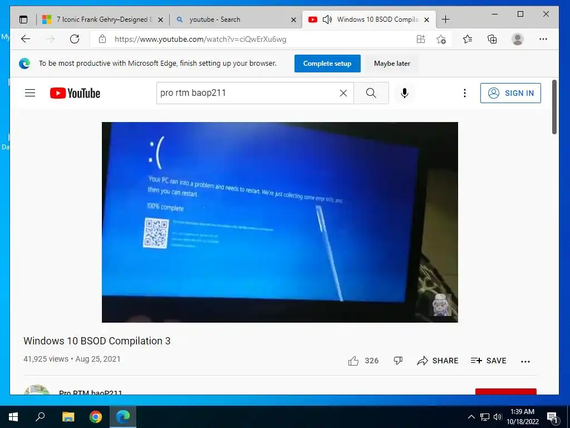This screenshot has height=428, width=570.
Task: Open File Explorer from the taskbar
Action: tap(68, 417)
